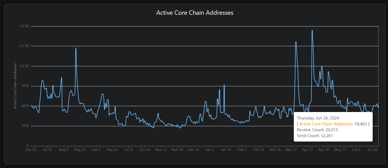Click the 90 K y-axis label
This screenshot has height=168, width=388.
click(25, 86)
